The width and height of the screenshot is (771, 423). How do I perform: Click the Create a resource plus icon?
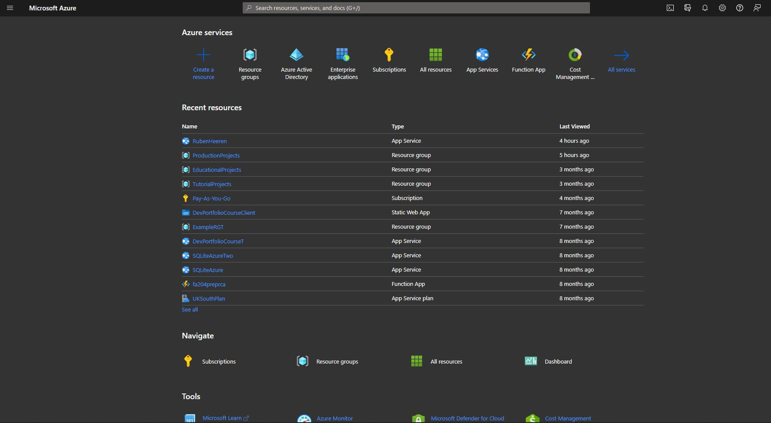pyautogui.click(x=204, y=55)
